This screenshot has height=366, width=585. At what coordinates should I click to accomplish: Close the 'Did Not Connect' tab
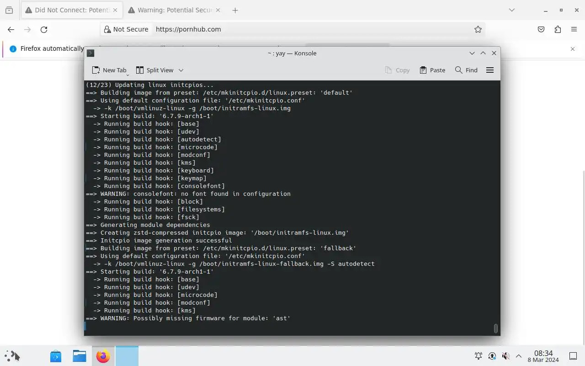[114, 10]
